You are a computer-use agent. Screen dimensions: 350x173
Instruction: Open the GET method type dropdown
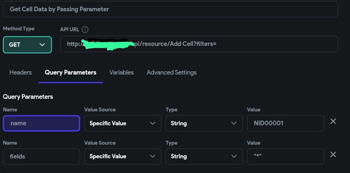pyautogui.click(x=27, y=45)
